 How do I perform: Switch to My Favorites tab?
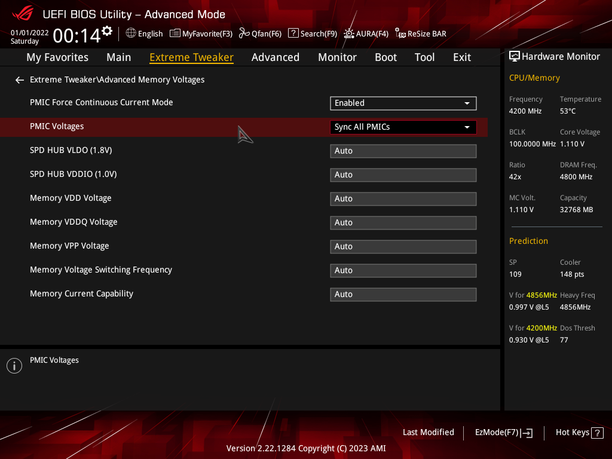(57, 57)
